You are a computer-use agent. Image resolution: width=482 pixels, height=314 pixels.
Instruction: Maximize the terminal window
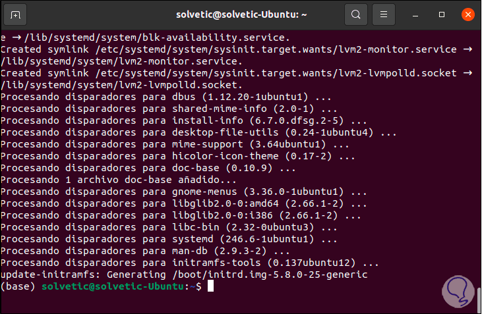point(442,14)
